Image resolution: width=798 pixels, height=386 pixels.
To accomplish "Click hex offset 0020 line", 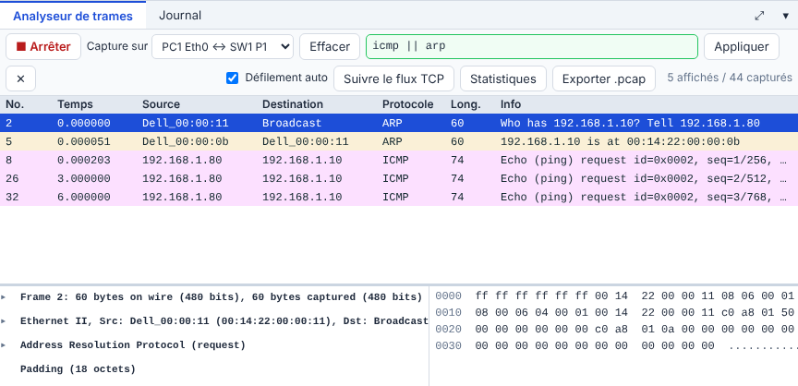I will click(448, 329).
